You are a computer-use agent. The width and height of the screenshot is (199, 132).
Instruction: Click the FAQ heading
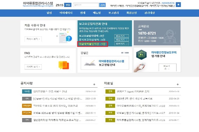click(x=27, y=53)
